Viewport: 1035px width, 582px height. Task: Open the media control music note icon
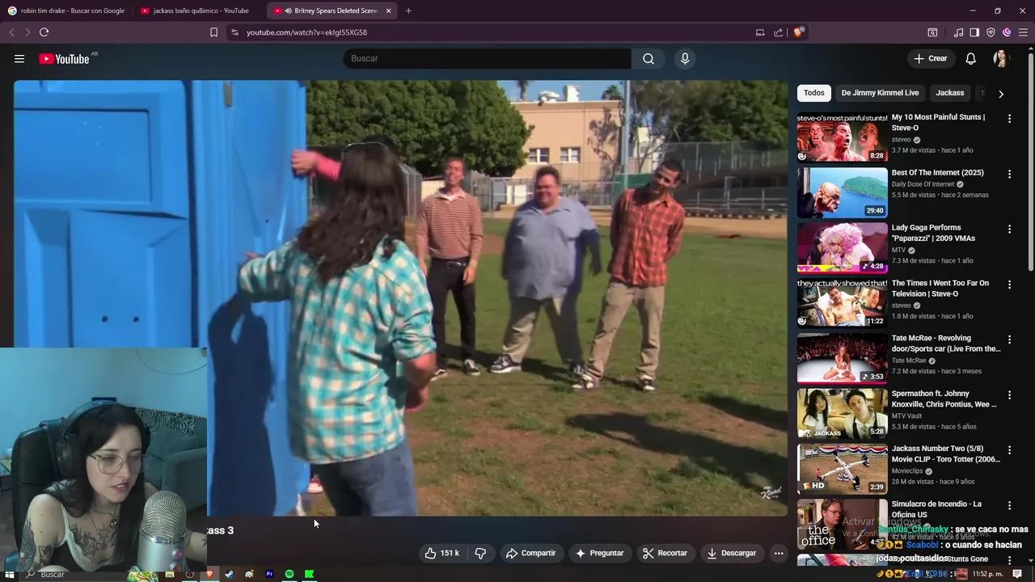958,32
